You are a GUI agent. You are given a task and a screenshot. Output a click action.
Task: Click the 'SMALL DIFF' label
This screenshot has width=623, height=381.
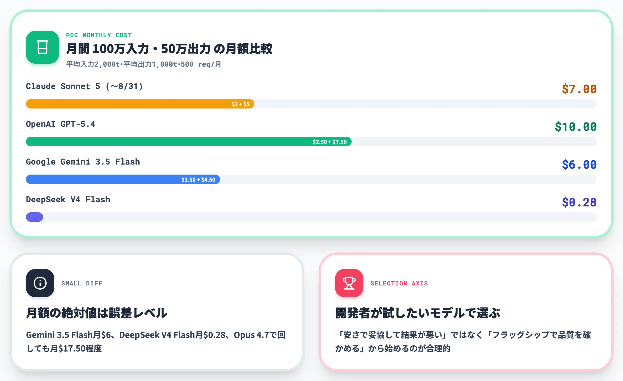pyautogui.click(x=82, y=283)
